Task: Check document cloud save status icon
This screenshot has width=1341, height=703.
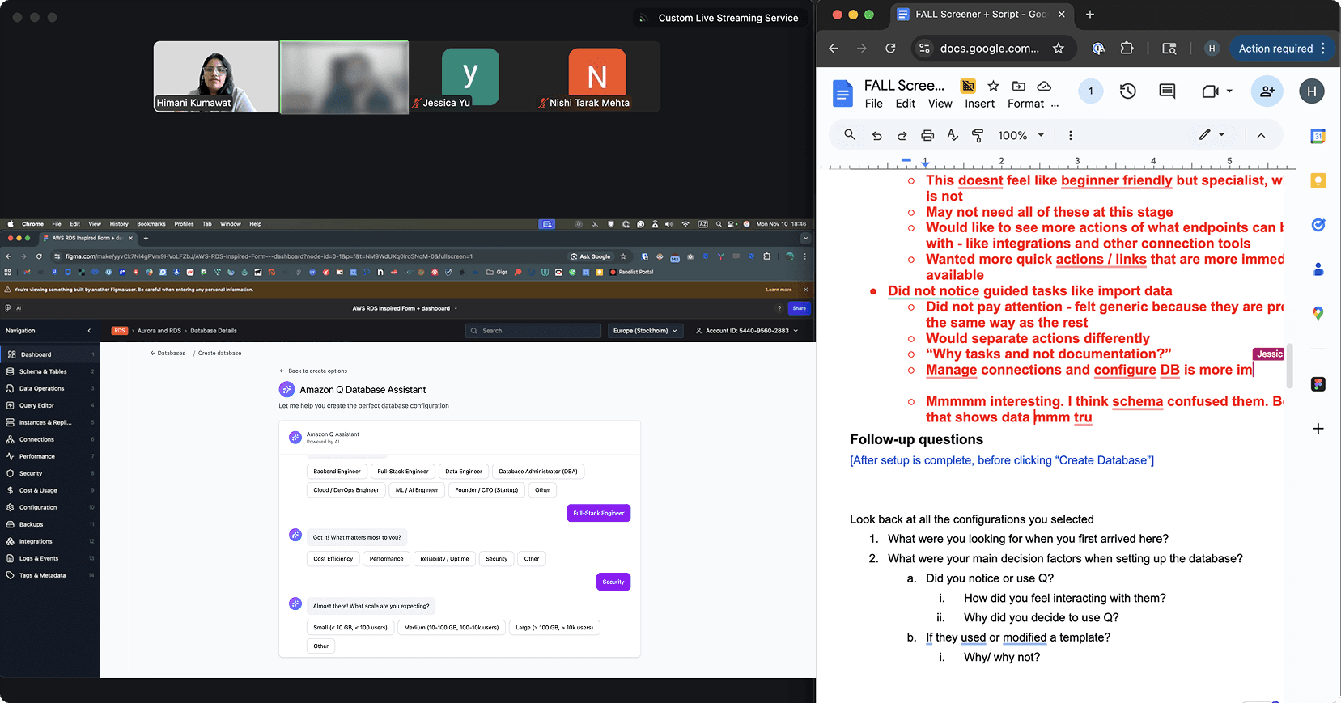Action: point(1044,86)
